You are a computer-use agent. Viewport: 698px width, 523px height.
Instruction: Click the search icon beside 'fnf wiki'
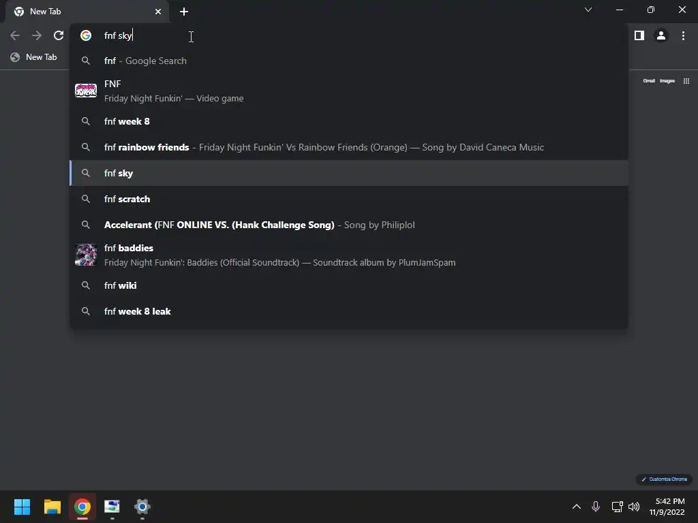[x=86, y=285]
